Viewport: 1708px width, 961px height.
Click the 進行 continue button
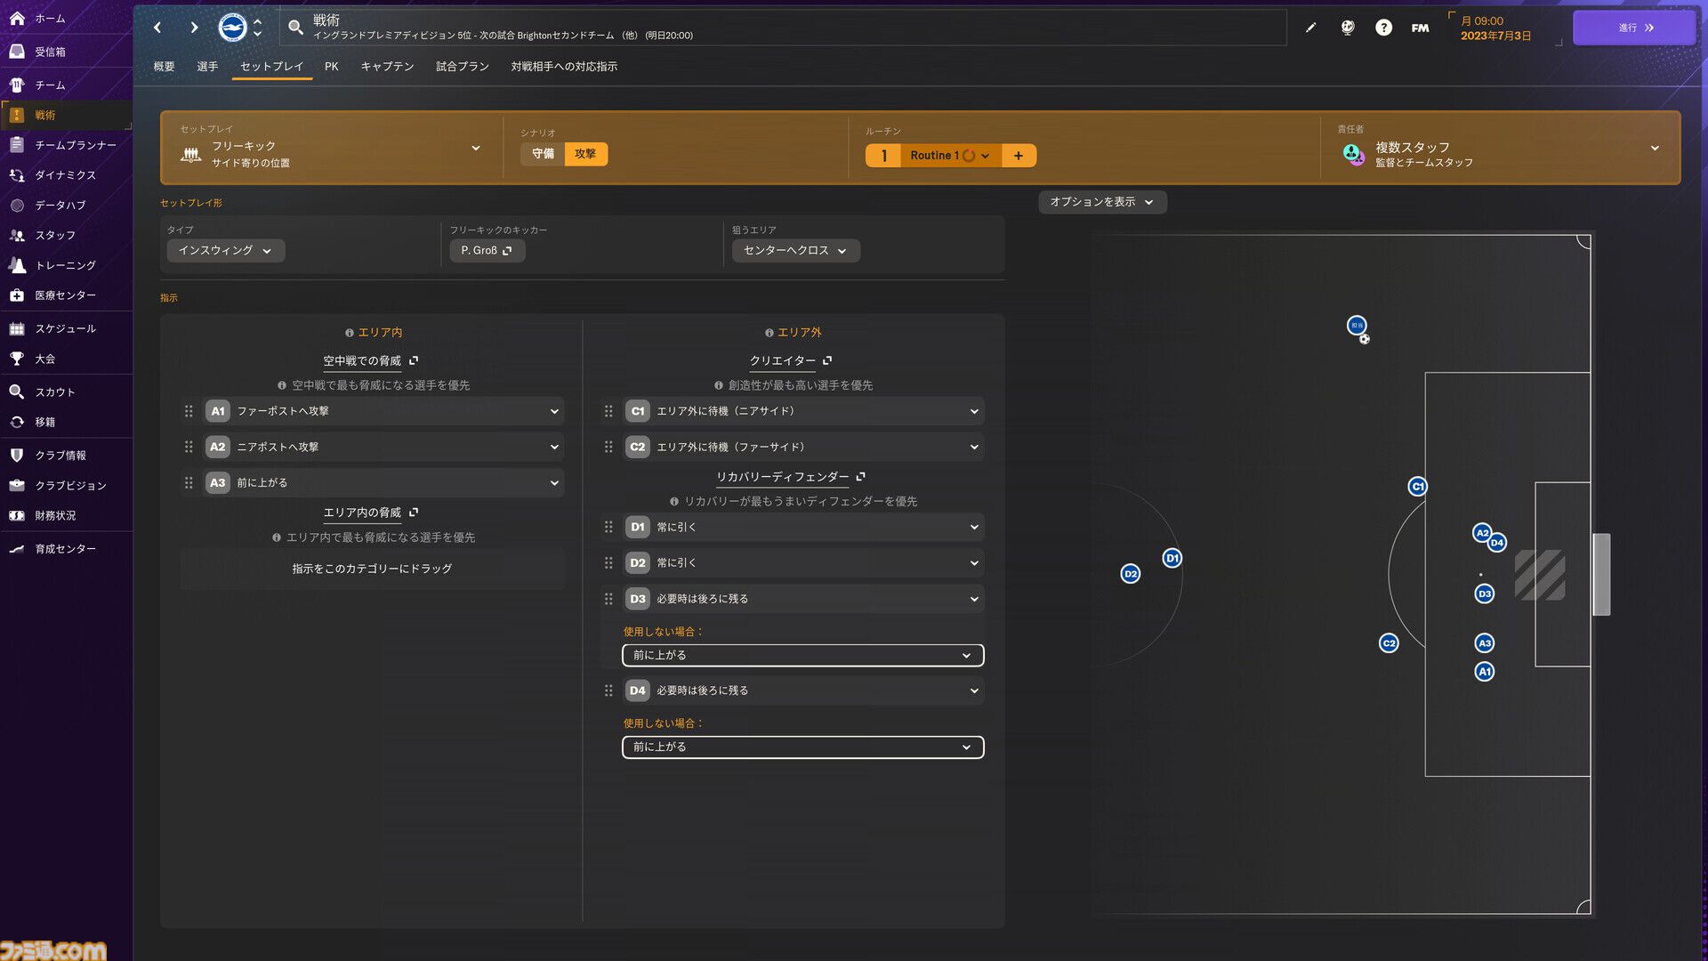(1634, 28)
